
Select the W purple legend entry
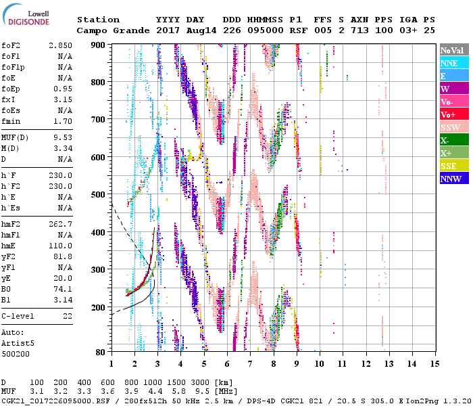click(x=453, y=89)
